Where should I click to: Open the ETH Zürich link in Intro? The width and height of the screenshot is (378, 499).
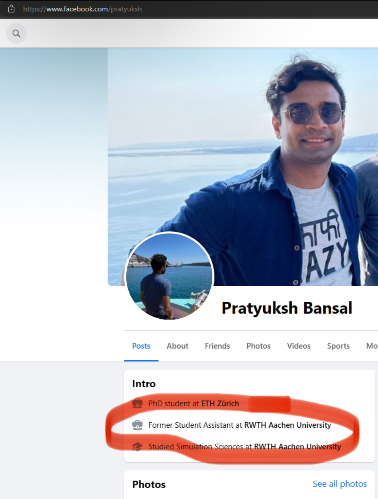tap(220, 404)
